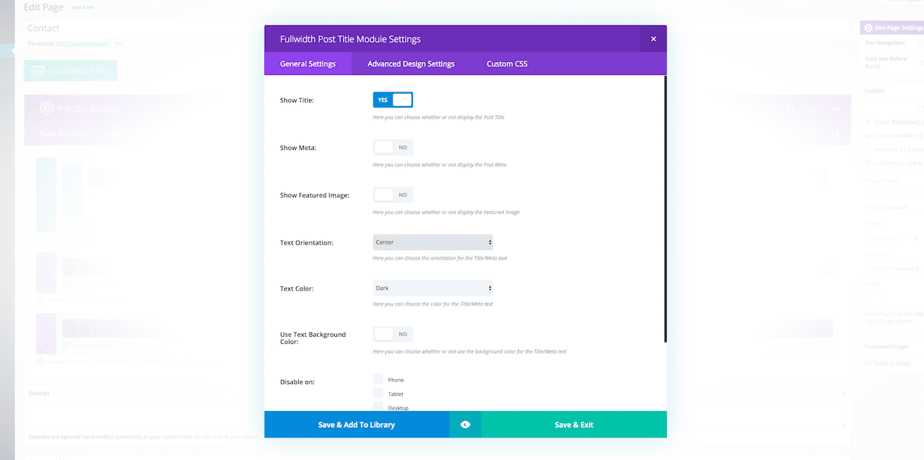Click the modal title 'Fullwidth Post Title Module Settings'
Screen dimensions: 924x460
click(x=350, y=39)
